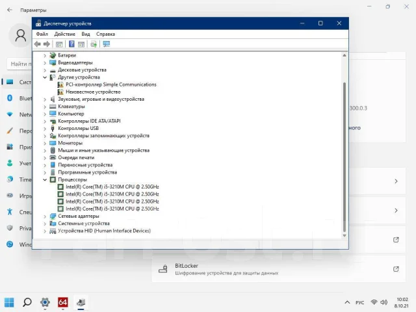The width and height of the screenshot is (416, 312).
Task: Select the Системные устройства label
Action: coord(84,224)
